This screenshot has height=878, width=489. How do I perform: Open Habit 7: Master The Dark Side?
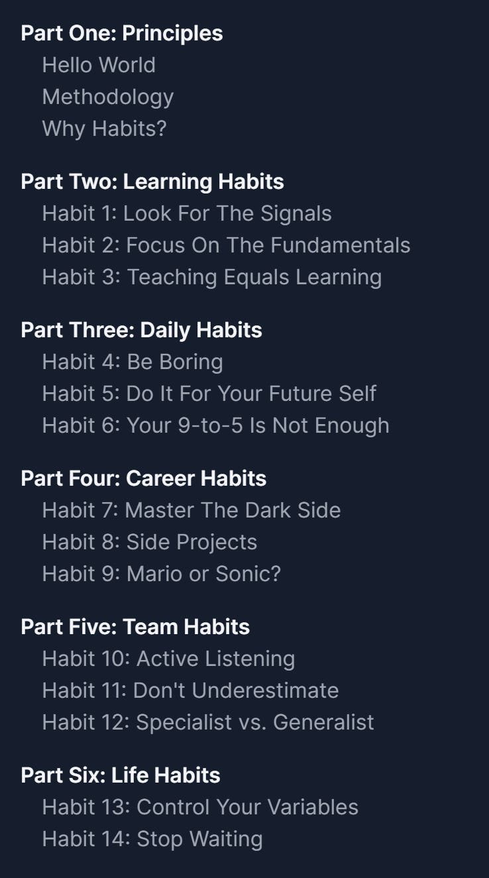[x=191, y=510]
